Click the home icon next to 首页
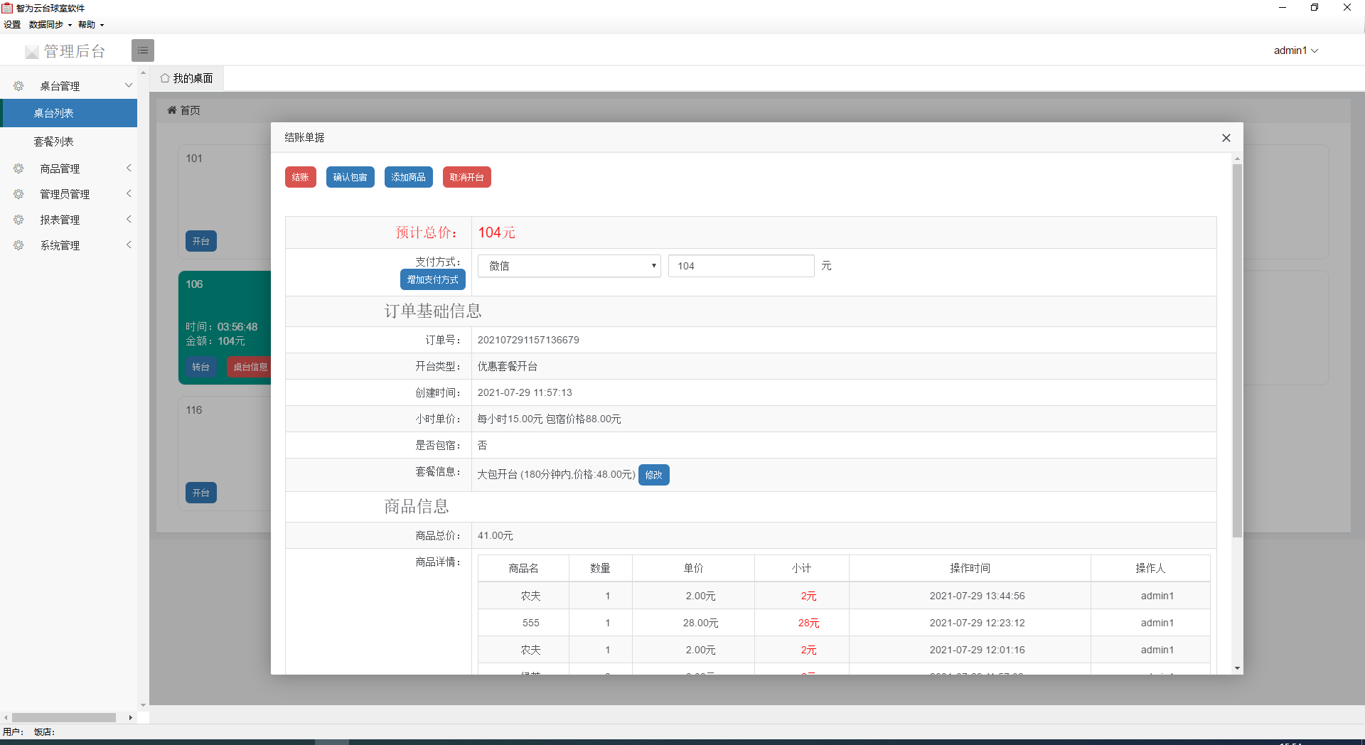The width and height of the screenshot is (1365, 745). (x=171, y=110)
